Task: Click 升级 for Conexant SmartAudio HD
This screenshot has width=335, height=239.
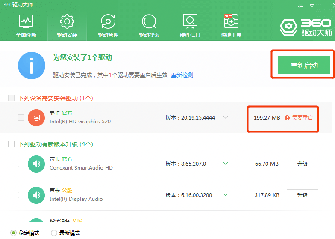Action: click(x=303, y=164)
